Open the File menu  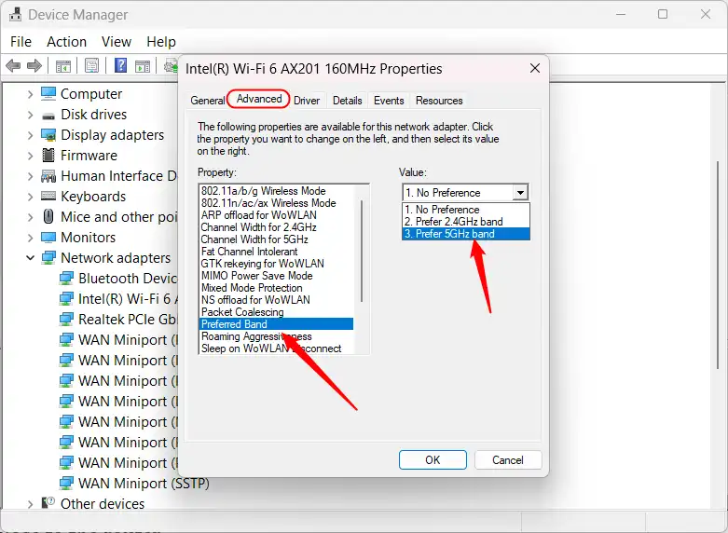[x=21, y=42]
